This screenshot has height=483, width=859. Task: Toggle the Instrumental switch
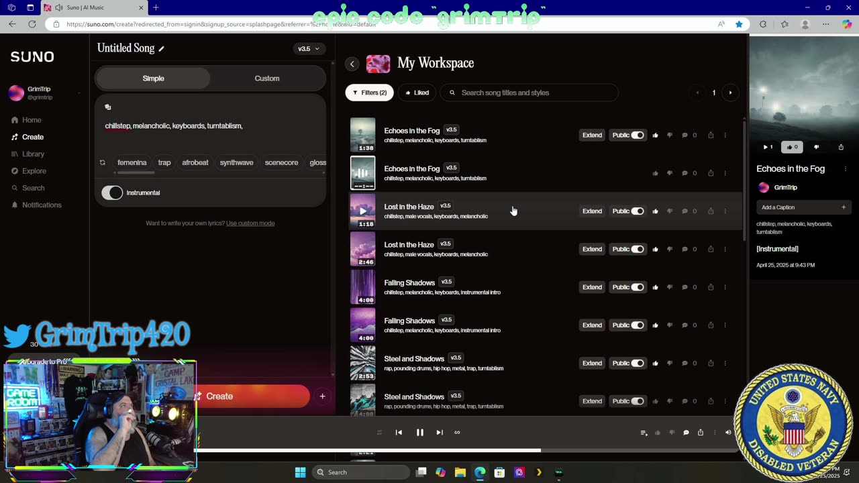112,193
